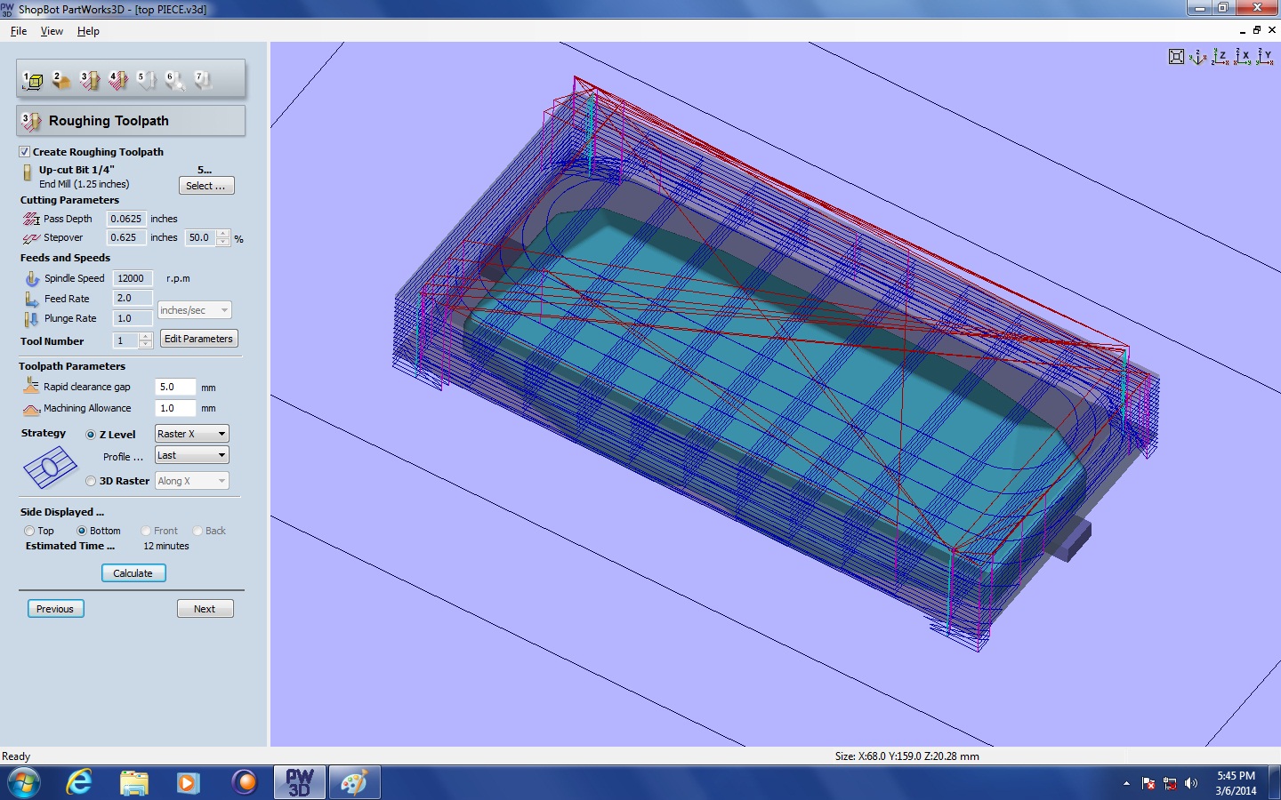The image size is (1281, 800).
Task: Zoom view to fit model icon
Action: pyautogui.click(x=1176, y=57)
